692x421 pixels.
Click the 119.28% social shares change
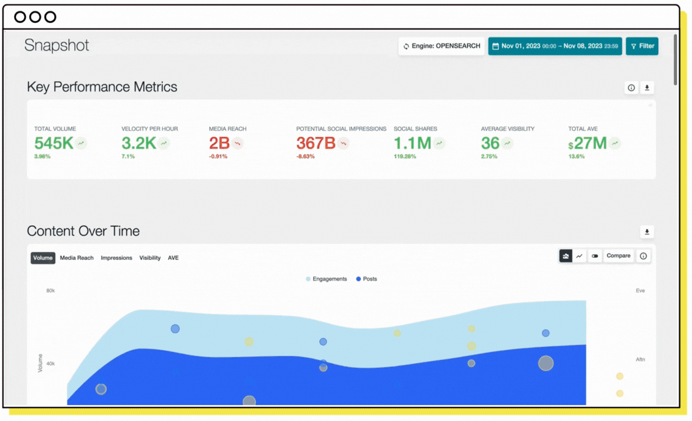pyautogui.click(x=405, y=157)
